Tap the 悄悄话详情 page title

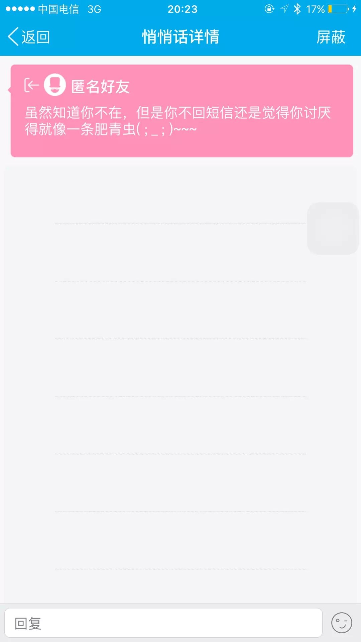[x=180, y=37]
